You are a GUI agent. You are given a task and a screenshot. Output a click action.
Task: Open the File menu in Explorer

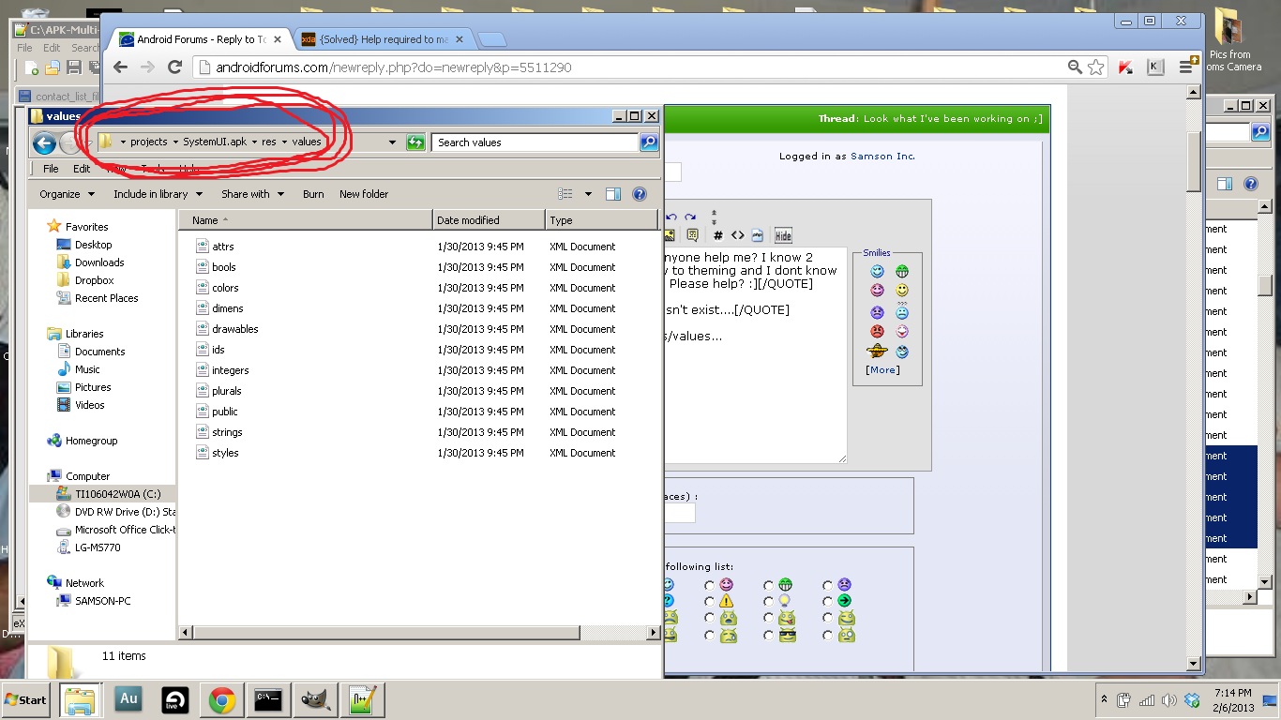[51, 169]
